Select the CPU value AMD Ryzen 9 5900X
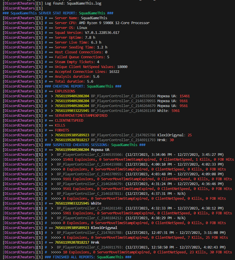 click(x=96, y=23)
